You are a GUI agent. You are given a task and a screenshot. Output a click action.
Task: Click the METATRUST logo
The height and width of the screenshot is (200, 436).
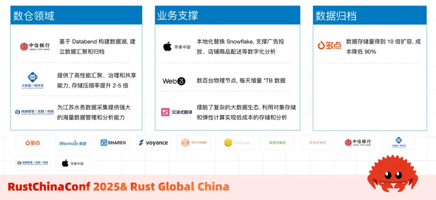[x=194, y=143]
